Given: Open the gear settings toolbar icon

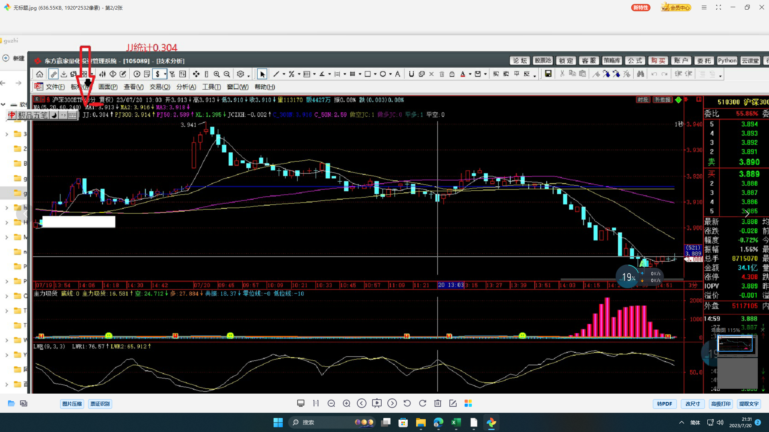Looking at the screenshot, I should (240, 74).
